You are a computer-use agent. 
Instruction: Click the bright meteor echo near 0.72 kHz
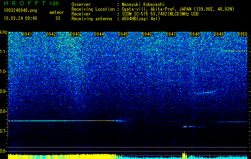coord(190,127)
